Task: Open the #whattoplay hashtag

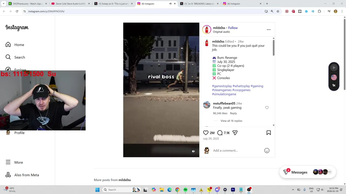Action: pos(241,86)
